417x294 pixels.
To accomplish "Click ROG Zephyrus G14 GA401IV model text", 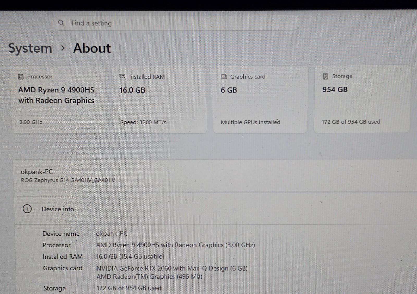I will (x=68, y=180).
